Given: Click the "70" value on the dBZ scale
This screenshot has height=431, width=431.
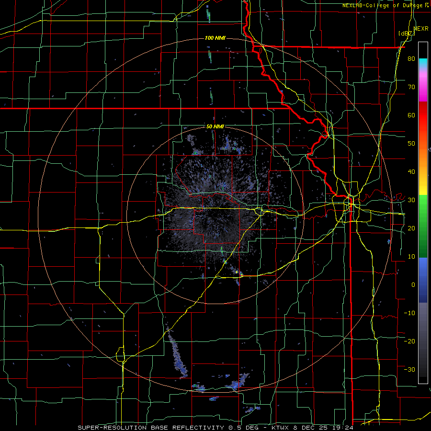Looking at the screenshot, I should pyautogui.click(x=411, y=87).
